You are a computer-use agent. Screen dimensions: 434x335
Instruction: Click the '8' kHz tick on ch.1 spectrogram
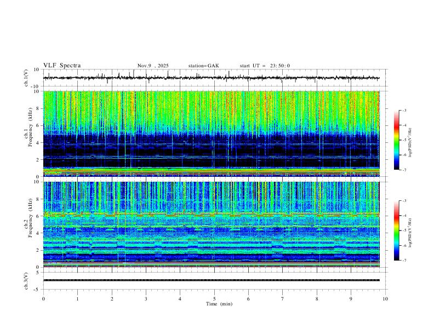[x=38, y=108]
